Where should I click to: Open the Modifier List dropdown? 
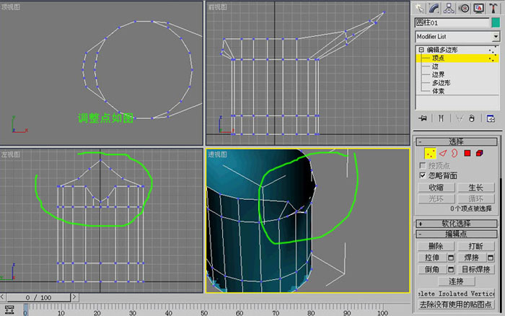click(x=496, y=37)
